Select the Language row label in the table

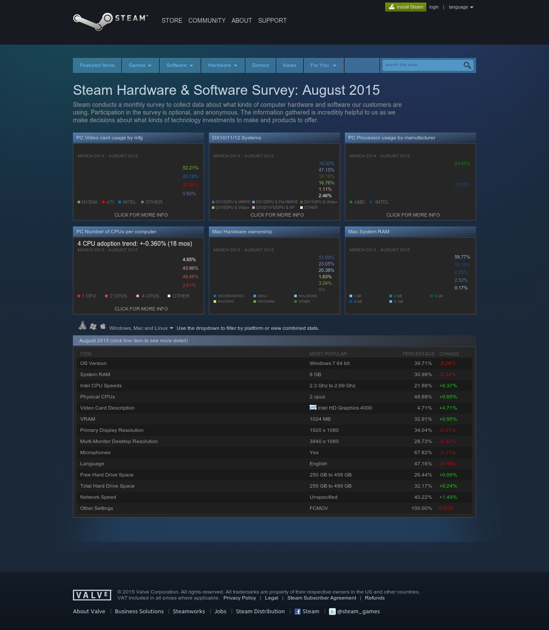coord(92,464)
